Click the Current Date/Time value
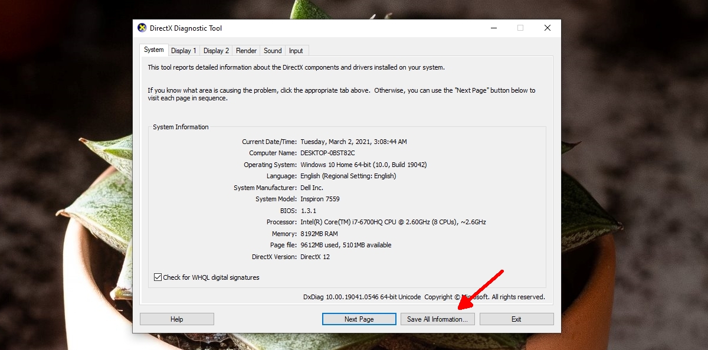Screen dimensions: 708x350 (353, 142)
